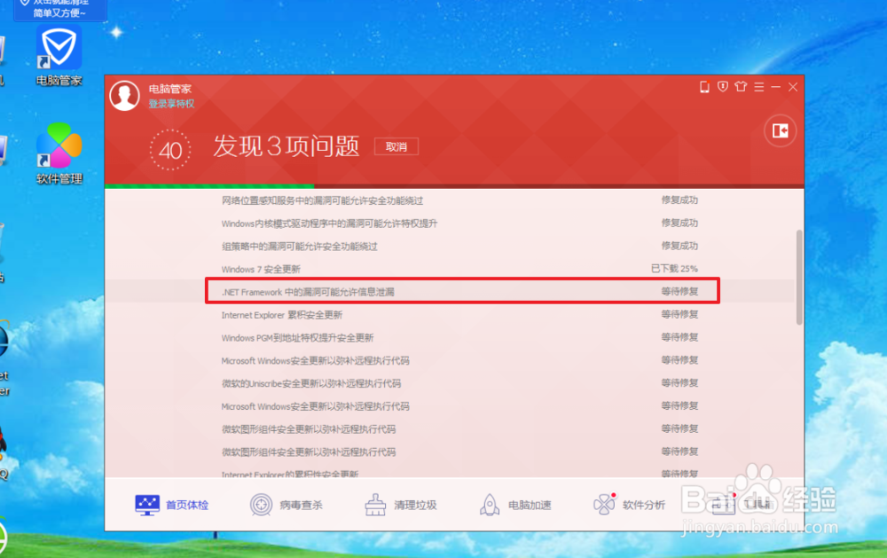Open the 电脑管家 desktop shortcut
The image size is (887, 558).
tap(59, 56)
